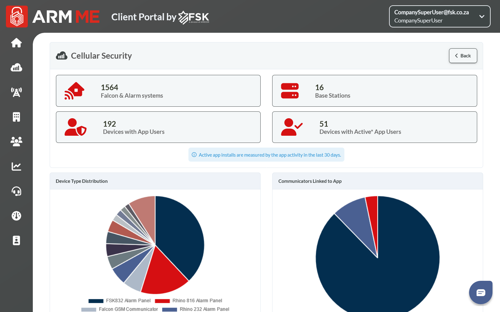Toggle Rhino 816 Alarm Panel legend item
The image size is (500, 312).
[x=189, y=301]
